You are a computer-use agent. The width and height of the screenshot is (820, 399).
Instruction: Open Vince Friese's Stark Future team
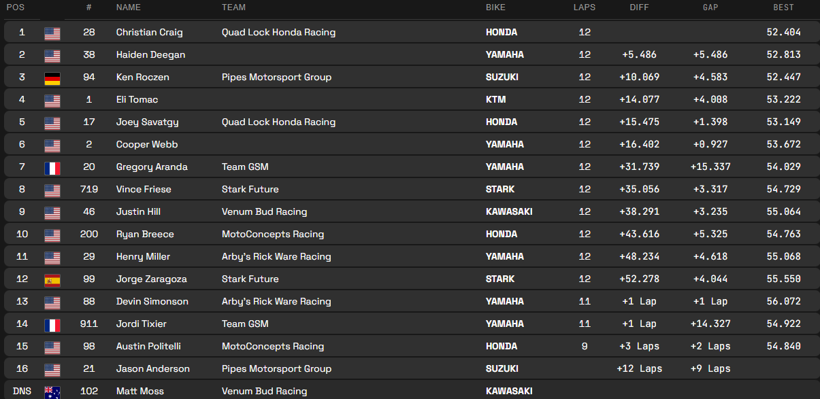(250, 189)
